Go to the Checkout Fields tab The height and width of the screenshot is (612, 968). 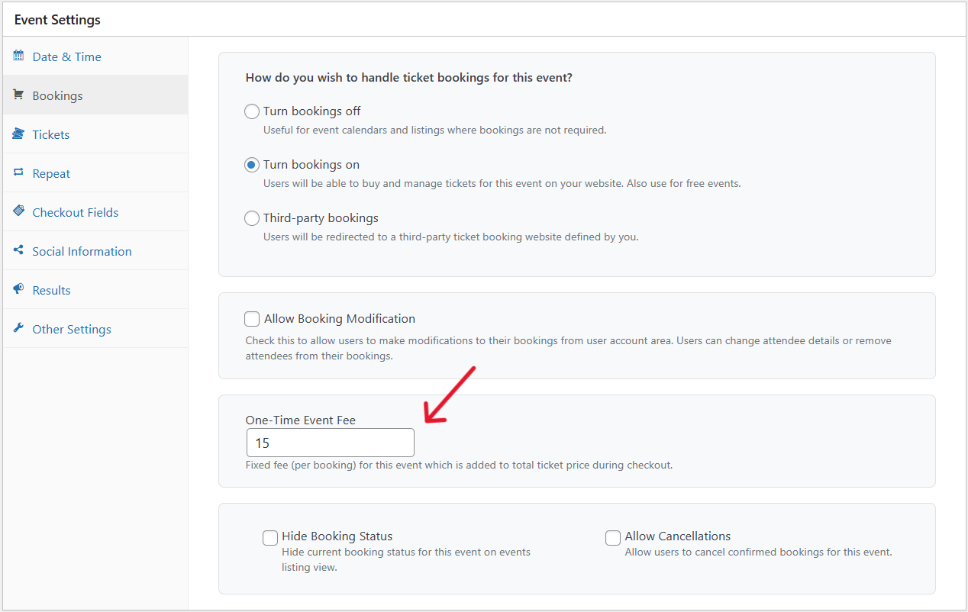pyautogui.click(x=75, y=213)
